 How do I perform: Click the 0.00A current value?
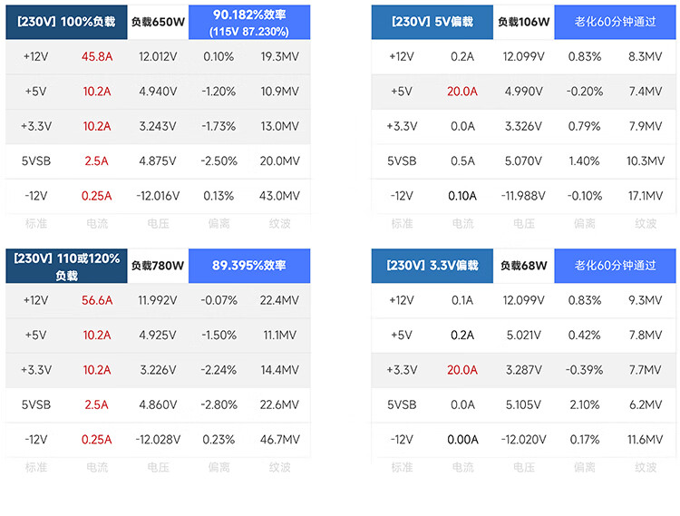click(462, 440)
